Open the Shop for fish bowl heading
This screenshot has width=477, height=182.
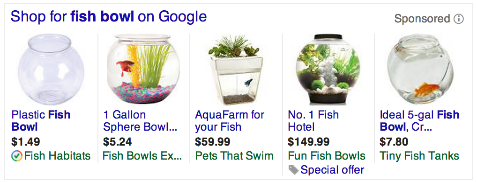pyautogui.click(x=109, y=16)
